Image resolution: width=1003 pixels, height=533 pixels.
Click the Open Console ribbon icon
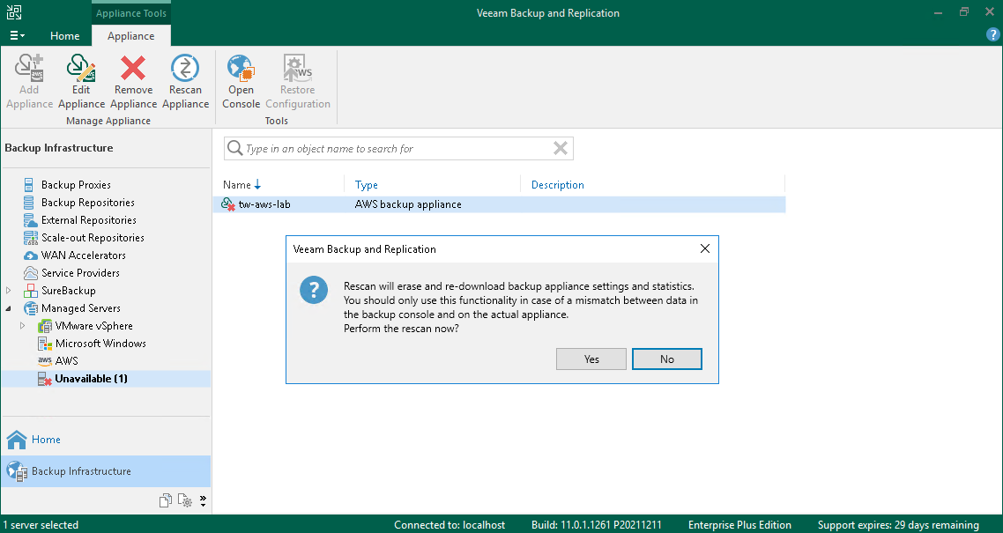[x=241, y=68]
